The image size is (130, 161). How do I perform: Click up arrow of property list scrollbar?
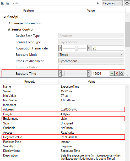[127, 87]
